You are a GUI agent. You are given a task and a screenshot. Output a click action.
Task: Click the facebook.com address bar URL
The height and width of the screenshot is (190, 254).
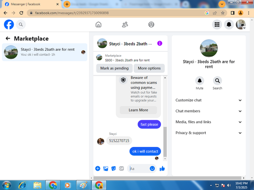click(x=72, y=13)
